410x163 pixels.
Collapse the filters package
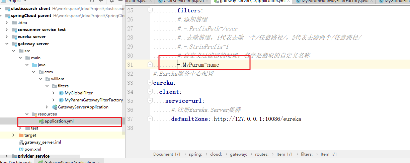(47, 86)
